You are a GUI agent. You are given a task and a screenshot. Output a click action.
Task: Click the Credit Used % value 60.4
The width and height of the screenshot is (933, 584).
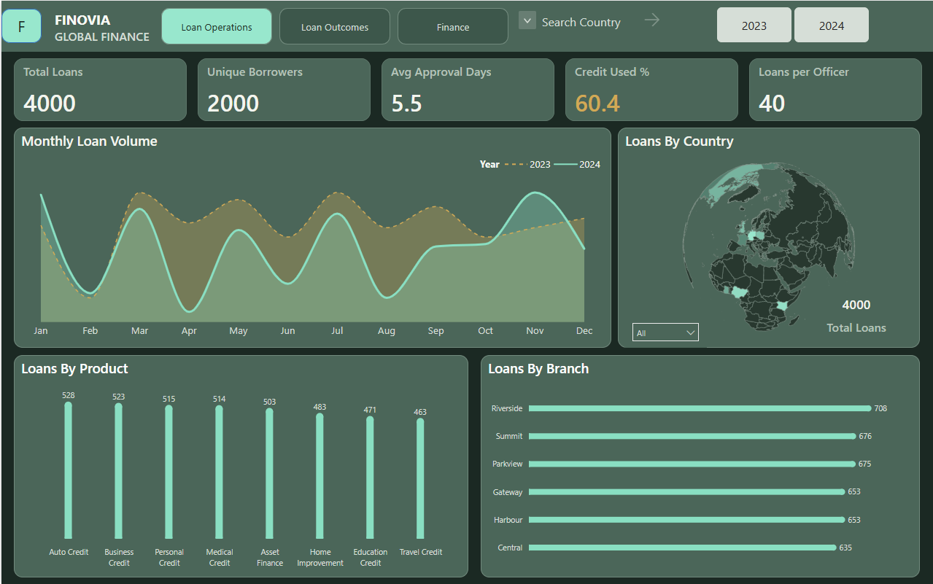tap(597, 104)
